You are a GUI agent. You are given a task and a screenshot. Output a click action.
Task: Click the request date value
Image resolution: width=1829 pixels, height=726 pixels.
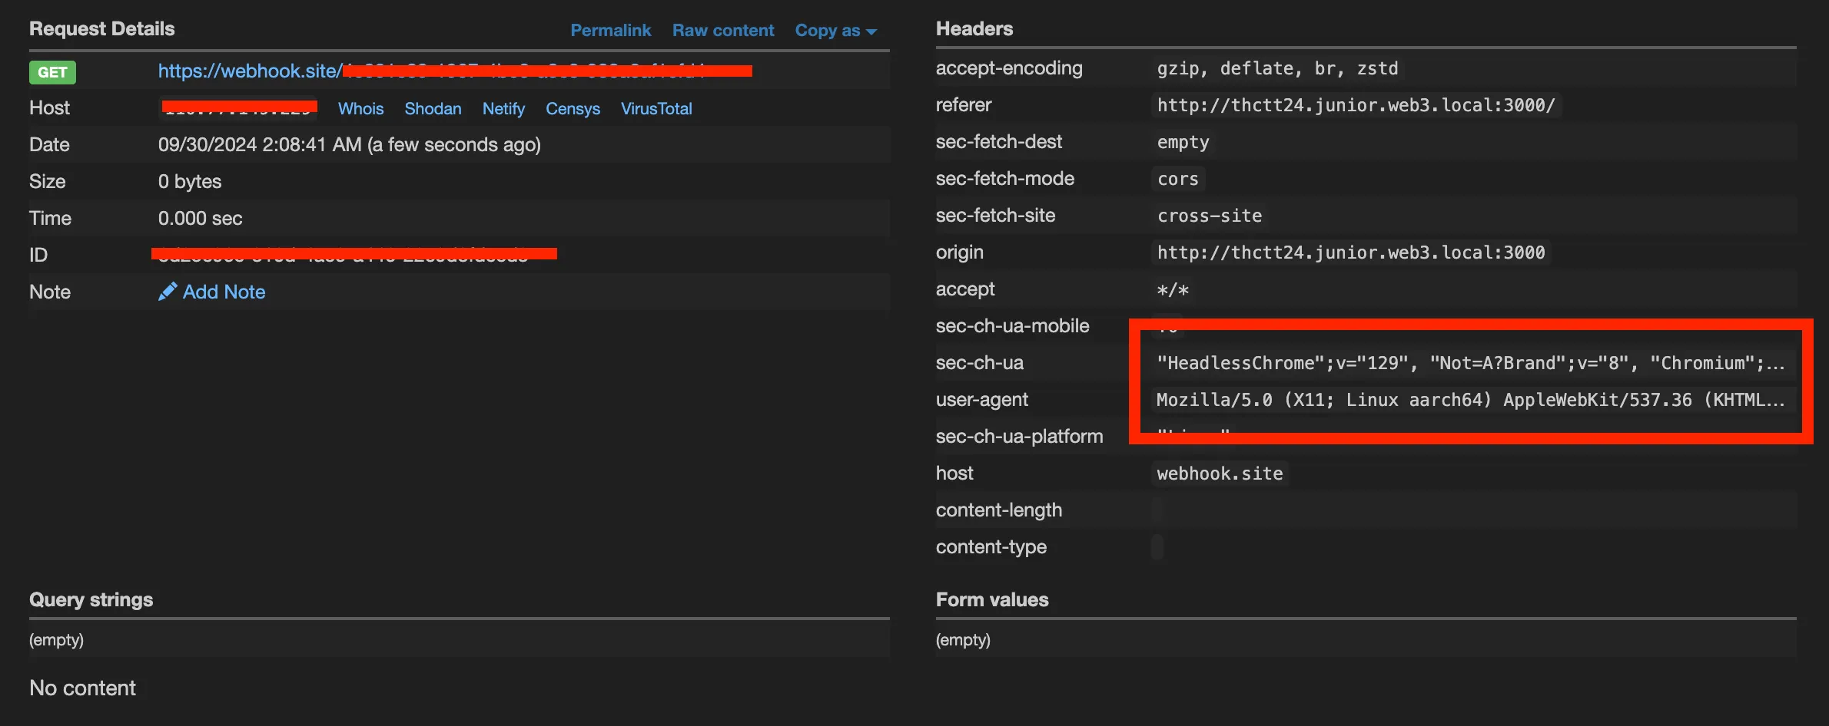point(349,145)
